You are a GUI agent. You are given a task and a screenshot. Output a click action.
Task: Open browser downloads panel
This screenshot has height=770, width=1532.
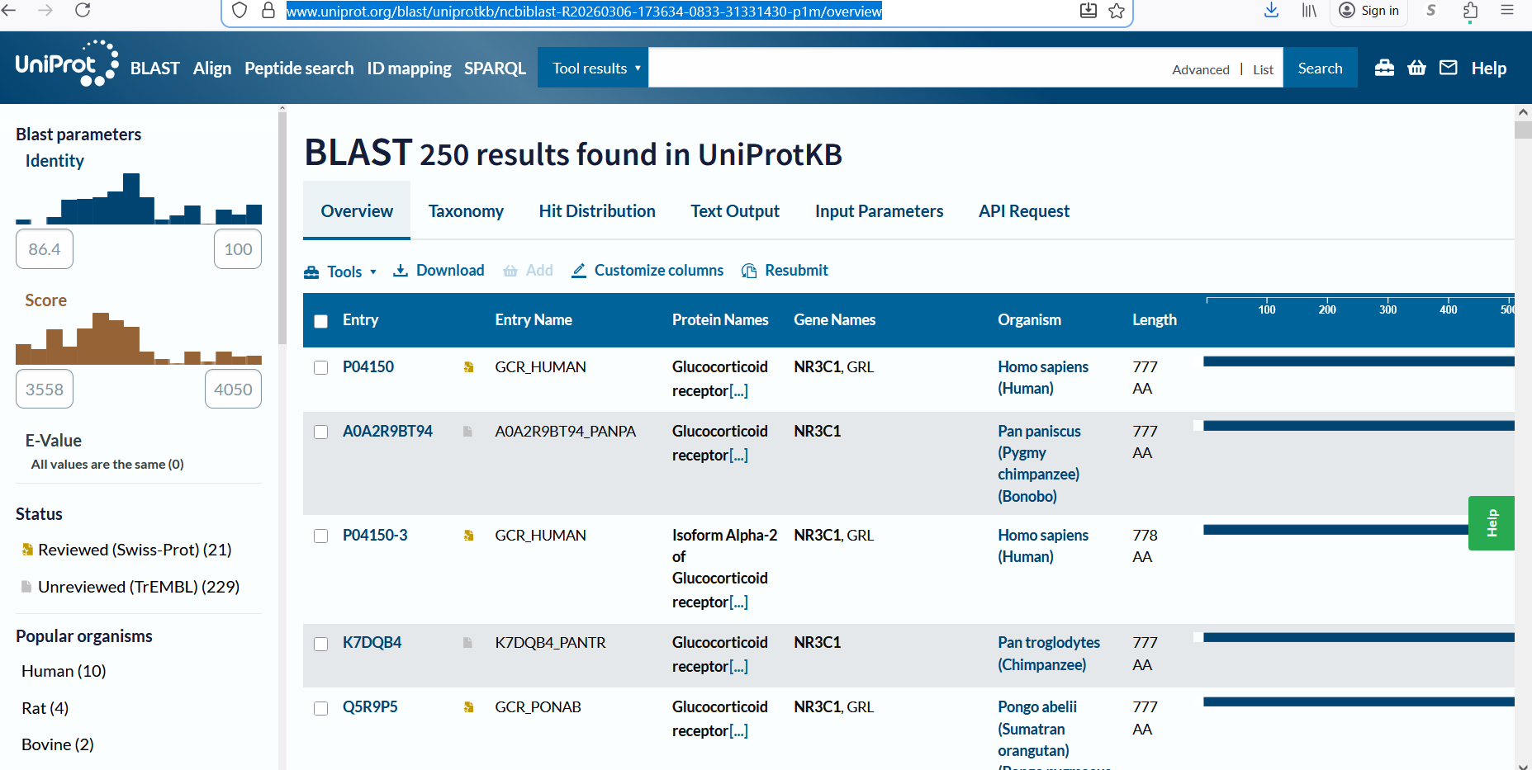click(1272, 10)
